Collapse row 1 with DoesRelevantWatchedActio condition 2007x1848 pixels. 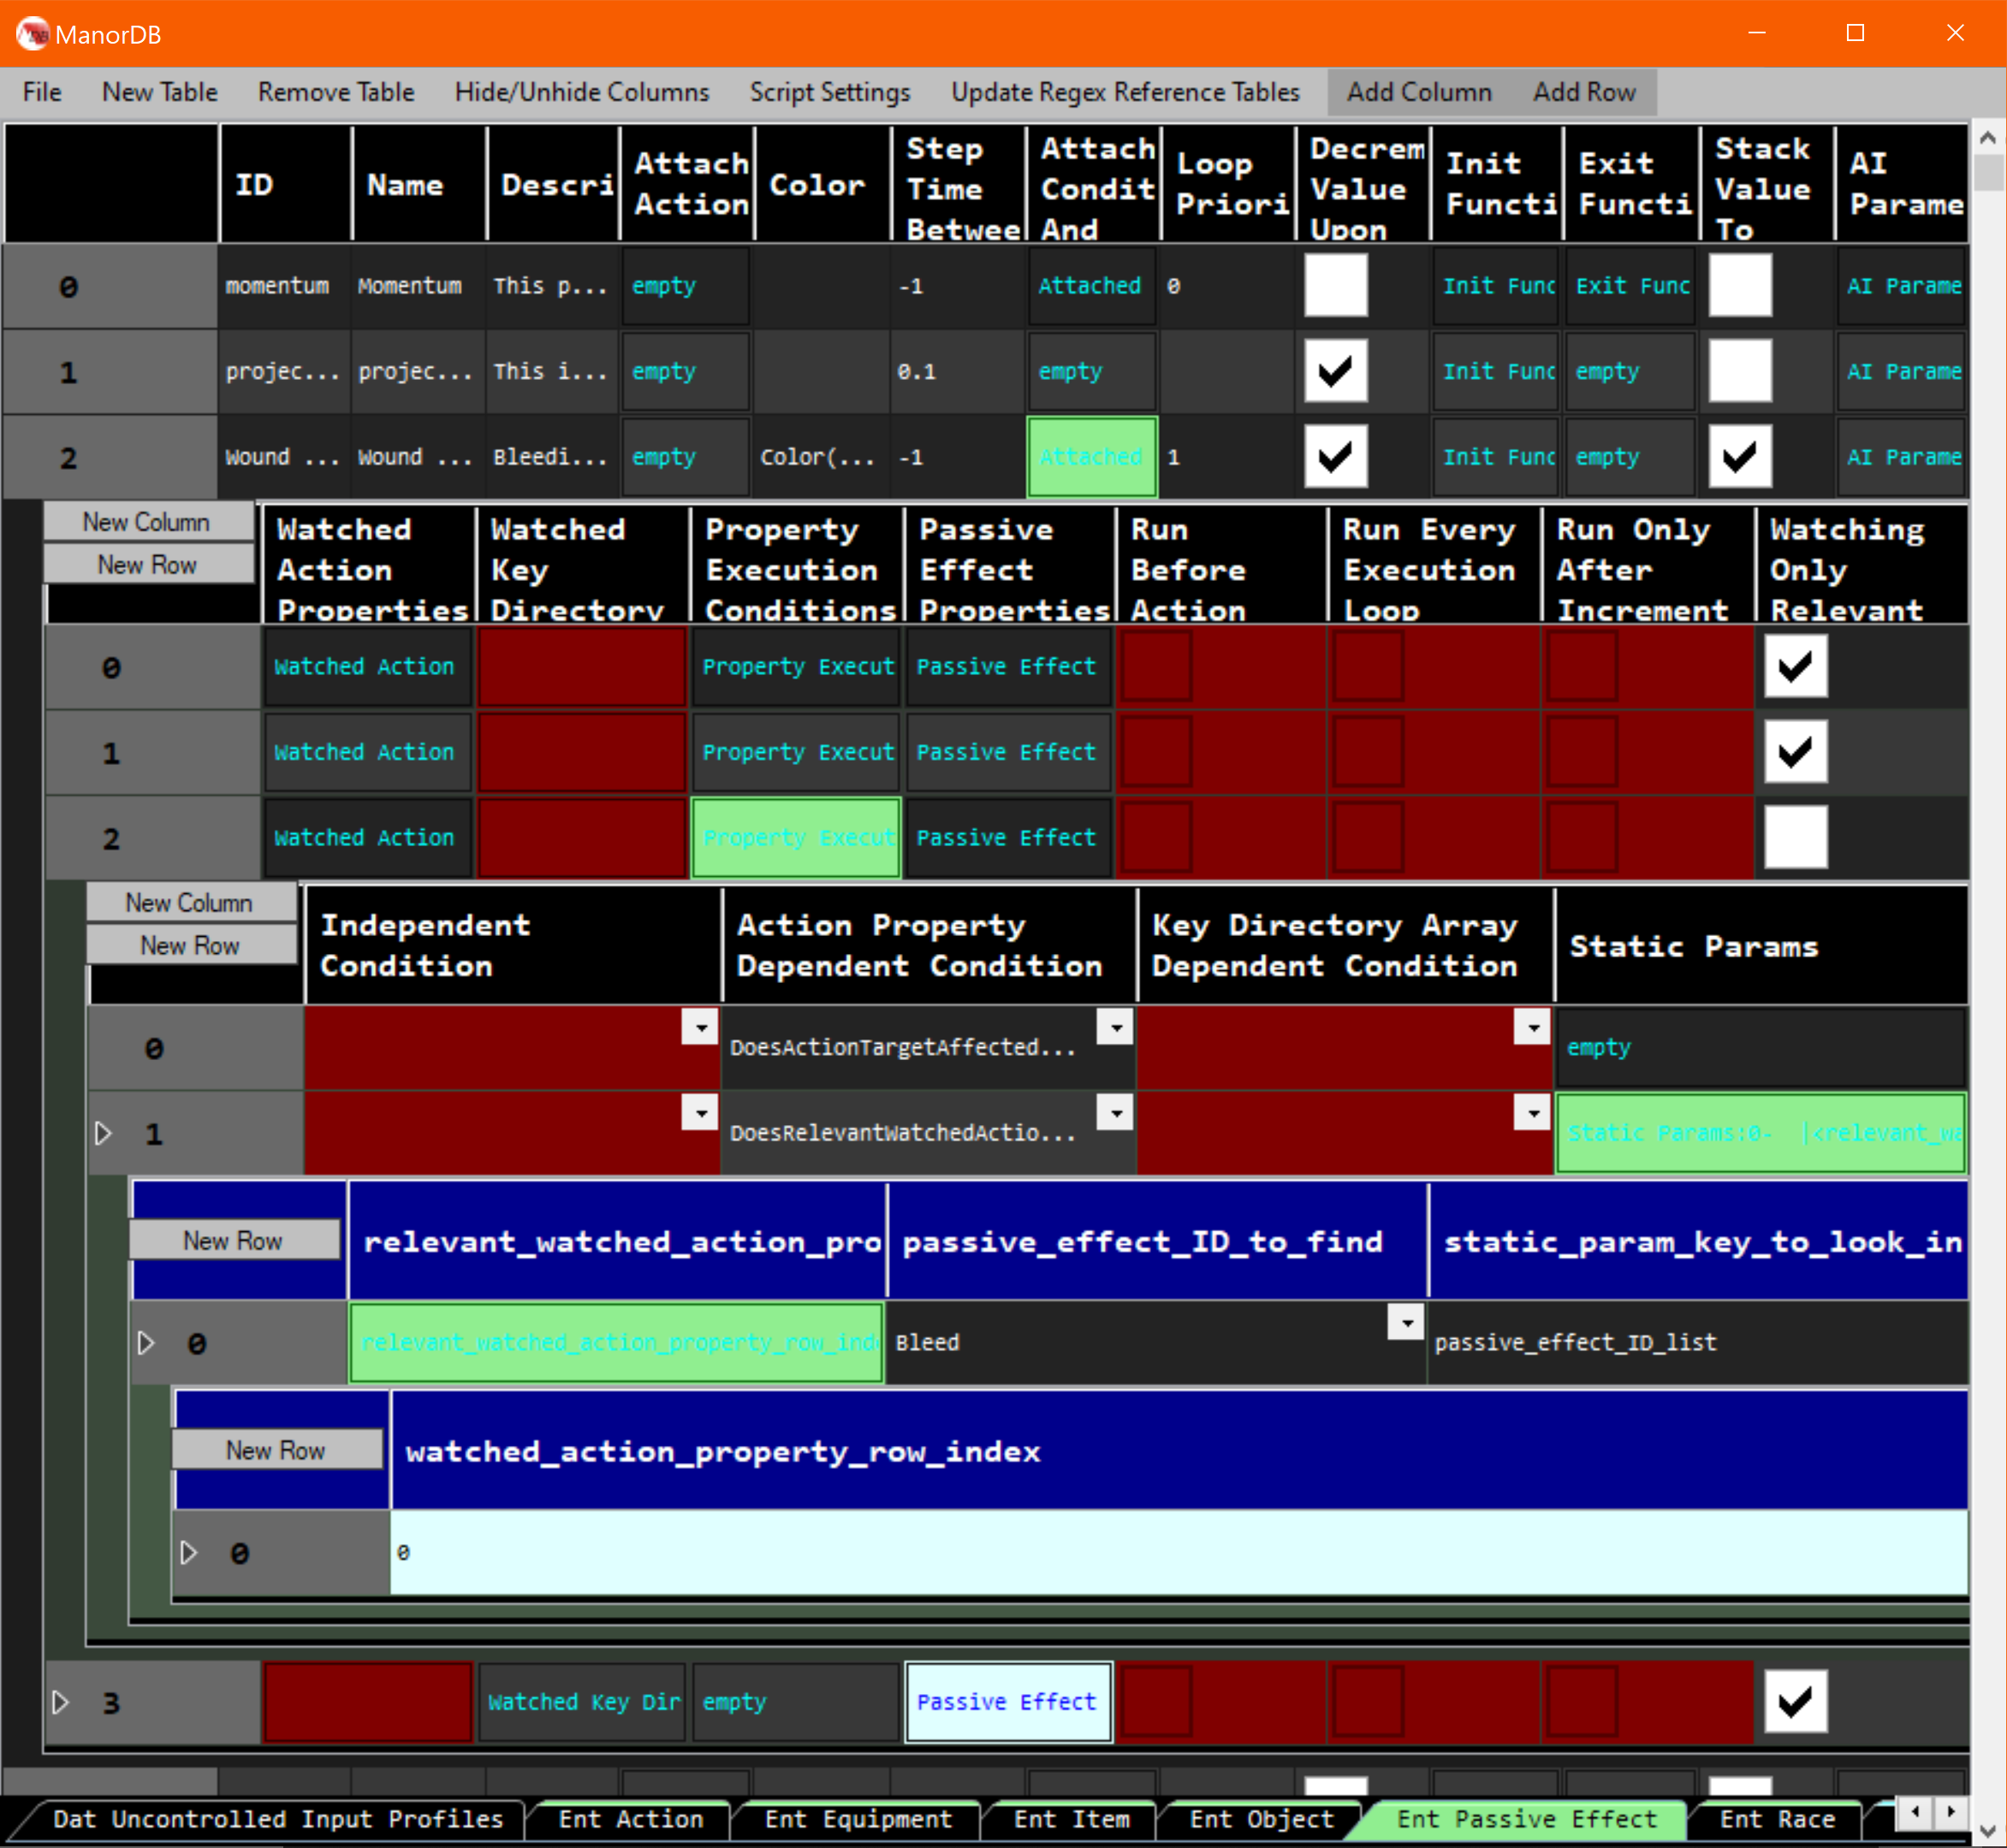103,1133
